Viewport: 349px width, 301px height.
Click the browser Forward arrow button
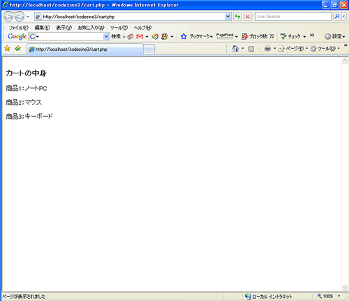20,17
